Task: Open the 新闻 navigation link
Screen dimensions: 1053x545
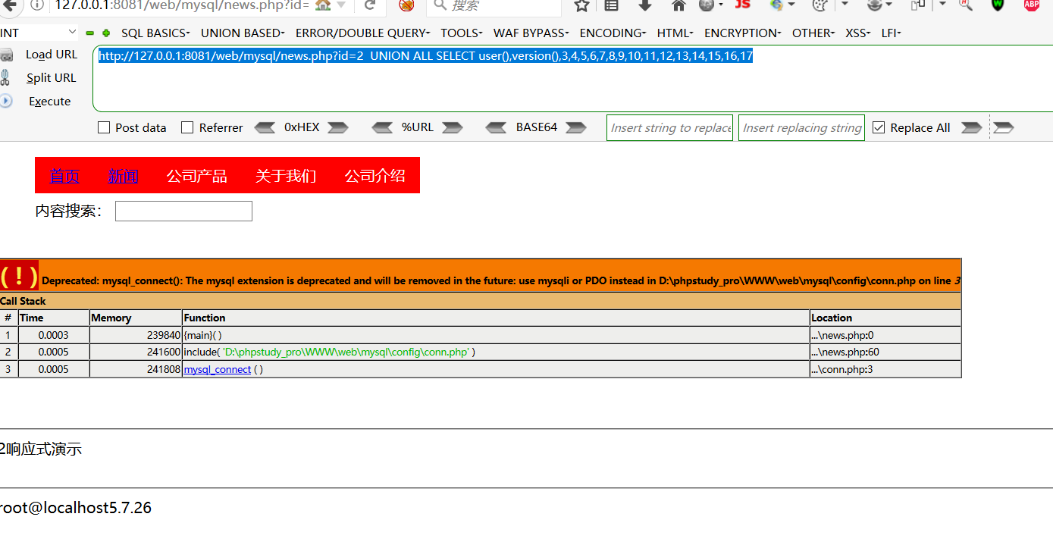Action: pos(124,176)
